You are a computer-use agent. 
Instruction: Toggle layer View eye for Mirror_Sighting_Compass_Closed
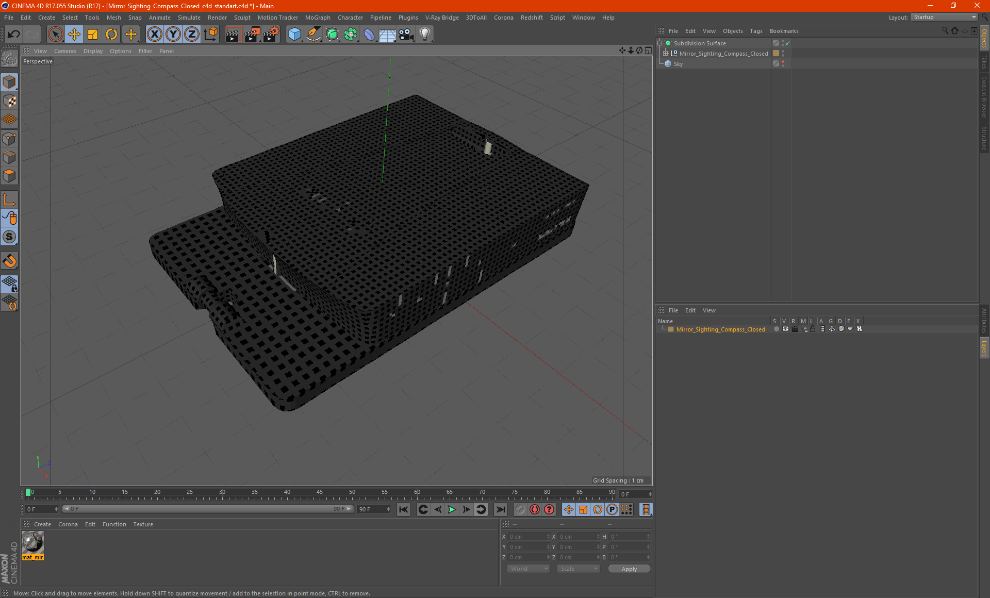[785, 329]
